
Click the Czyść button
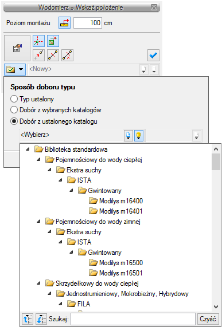[x=208, y=319]
